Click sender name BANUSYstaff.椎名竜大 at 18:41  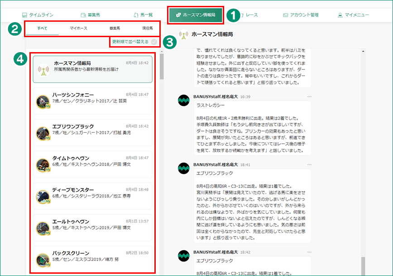[x=216, y=165]
